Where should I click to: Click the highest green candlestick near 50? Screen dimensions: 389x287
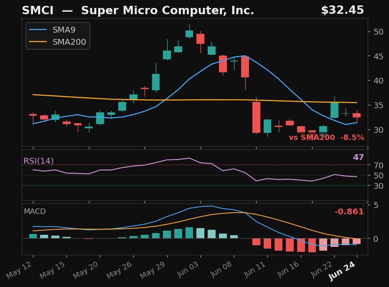coord(189,34)
